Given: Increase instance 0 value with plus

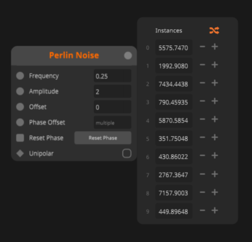Looking at the screenshot, I should click(x=214, y=47).
